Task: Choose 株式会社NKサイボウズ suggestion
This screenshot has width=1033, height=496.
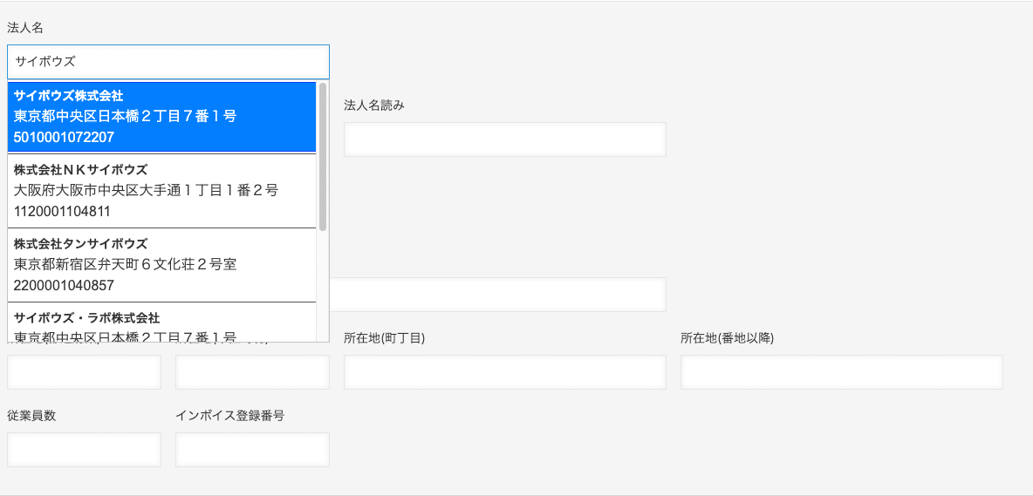Action: (161, 191)
